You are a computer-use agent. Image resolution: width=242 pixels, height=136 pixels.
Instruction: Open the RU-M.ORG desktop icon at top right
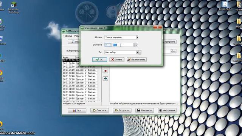click(225, 6)
